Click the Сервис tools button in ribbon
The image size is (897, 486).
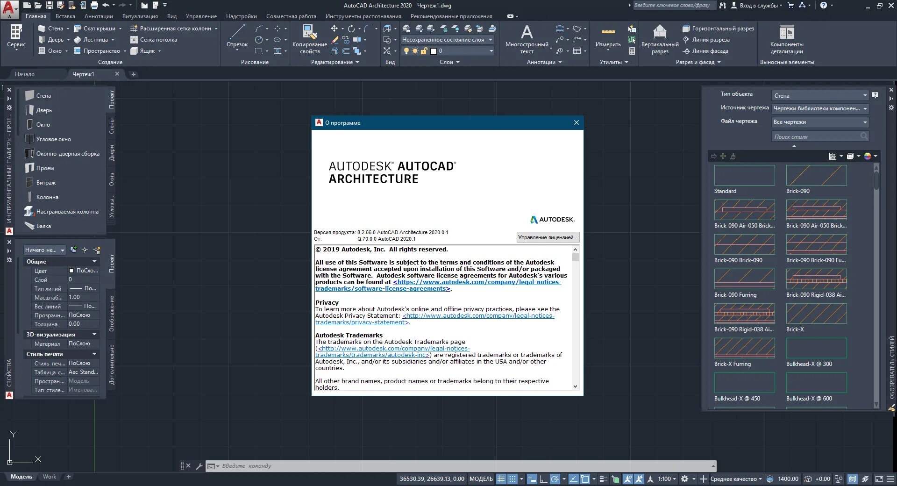[x=16, y=36]
